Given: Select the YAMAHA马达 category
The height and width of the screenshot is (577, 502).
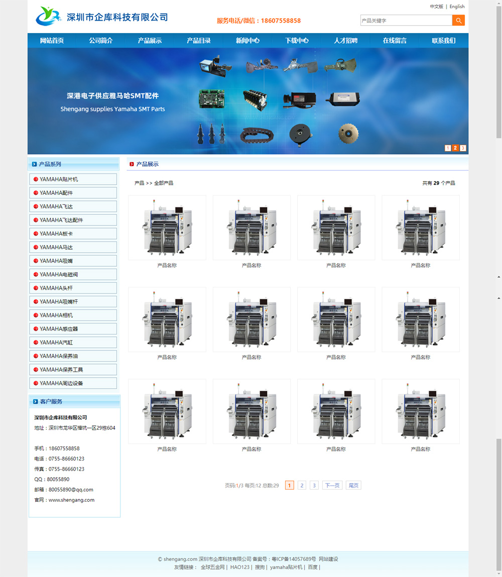Looking at the screenshot, I should tap(73, 247).
